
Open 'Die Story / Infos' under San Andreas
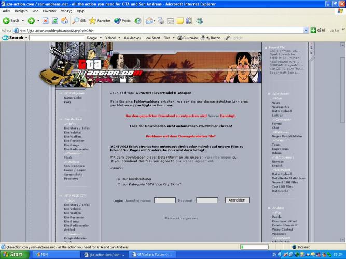click(x=77, y=128)
